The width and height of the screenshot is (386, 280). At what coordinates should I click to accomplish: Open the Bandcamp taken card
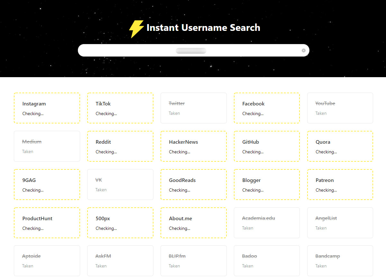pos(340,261)
